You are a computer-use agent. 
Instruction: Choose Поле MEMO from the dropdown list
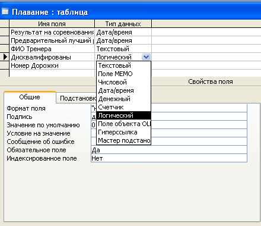pos(123,74)
